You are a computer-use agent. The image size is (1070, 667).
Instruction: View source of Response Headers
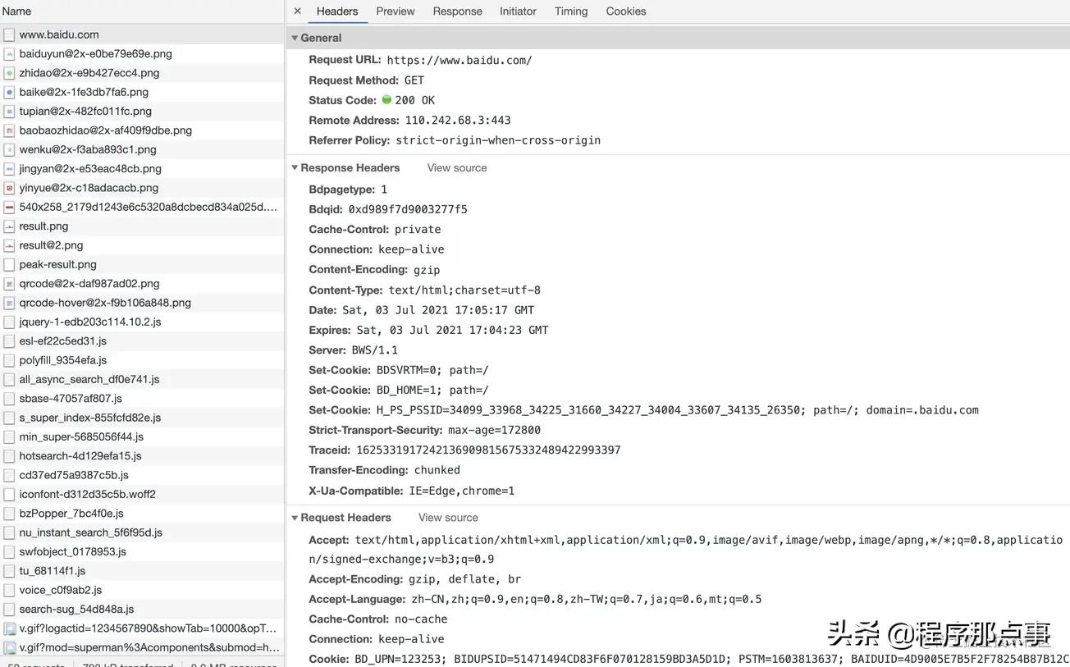[456, 167]
